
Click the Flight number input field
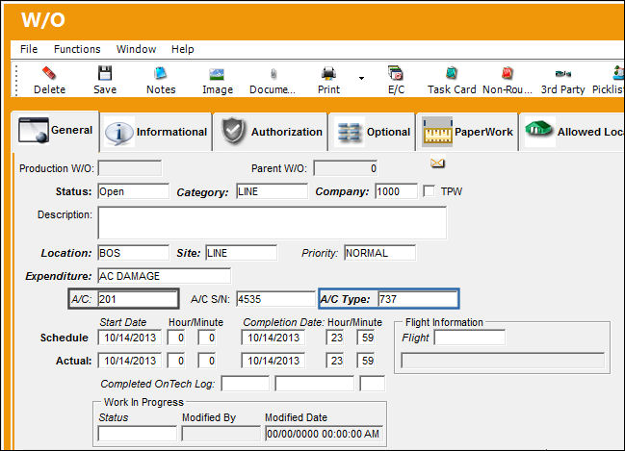[x=470, y=338]
